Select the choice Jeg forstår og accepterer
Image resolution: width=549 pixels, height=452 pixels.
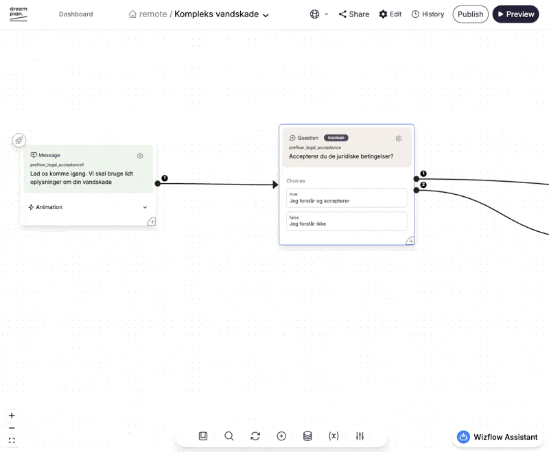347,198
